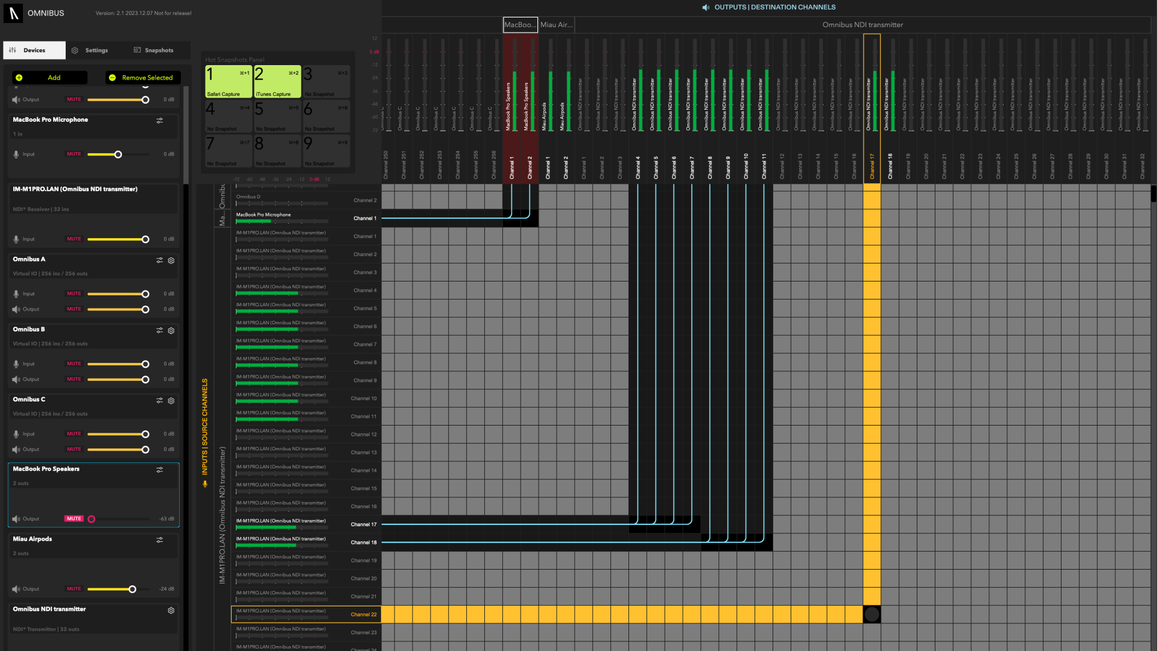Mute MacBook Pro Microphone input
Viewport: 1158px width, 651px height.
pyautogui.click(x=74, y=154)
